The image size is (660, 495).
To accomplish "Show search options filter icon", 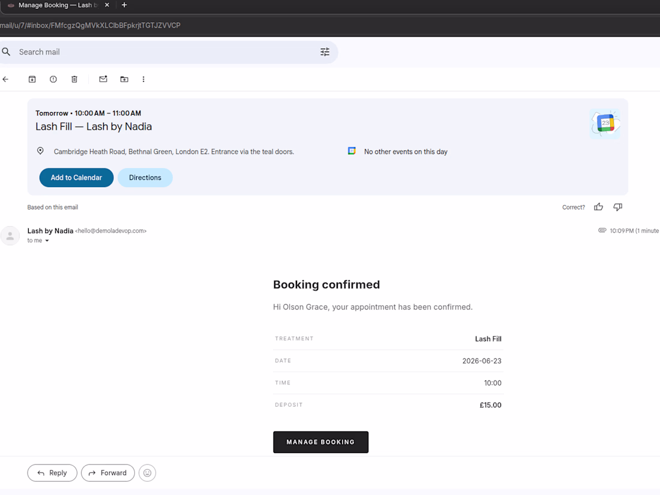I will (x=325, y=52).
